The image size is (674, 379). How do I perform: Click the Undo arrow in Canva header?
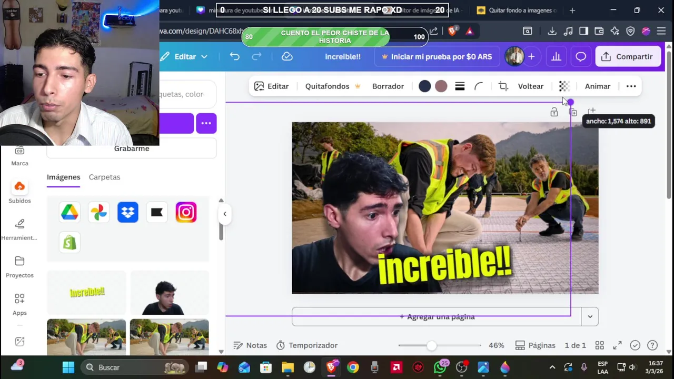(234, 56)
